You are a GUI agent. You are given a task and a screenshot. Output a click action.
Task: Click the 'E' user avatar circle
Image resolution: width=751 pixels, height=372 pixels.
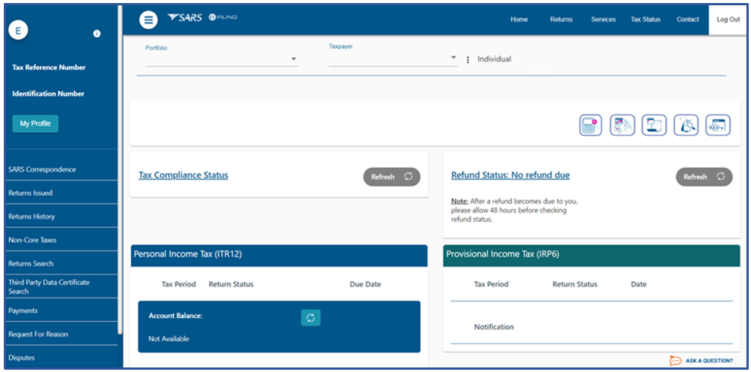click(x=18, y=30)
